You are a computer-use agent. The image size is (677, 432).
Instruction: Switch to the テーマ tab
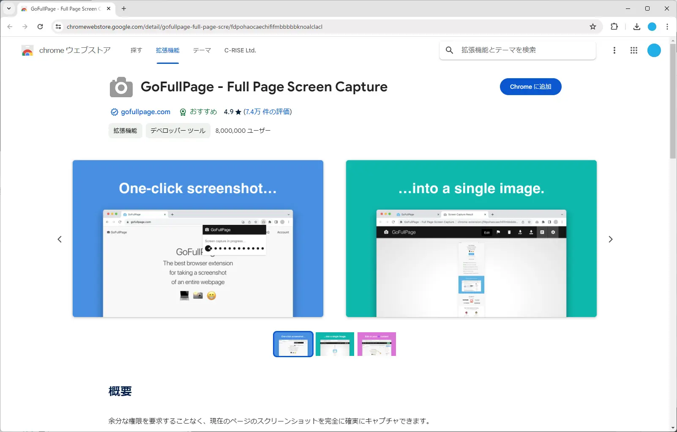pos(202,50)
